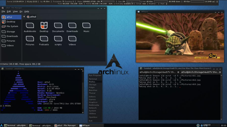
Task: Select Storage in file manager sidebar
Action: coord(11,32)
